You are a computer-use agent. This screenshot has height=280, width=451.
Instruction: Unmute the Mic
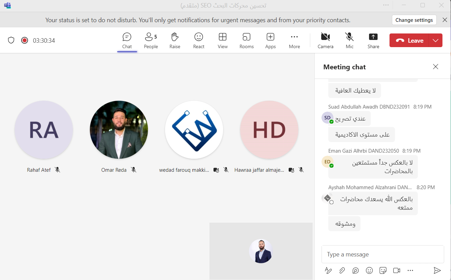350,41
